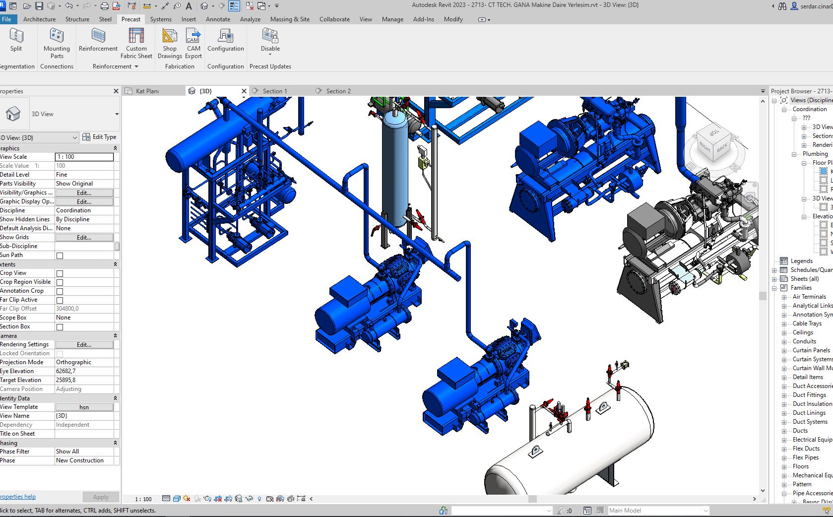Click the Export PDF icon in Quick Access toolbar
This screenshot has width=833, height=517.
pos(116,6)
